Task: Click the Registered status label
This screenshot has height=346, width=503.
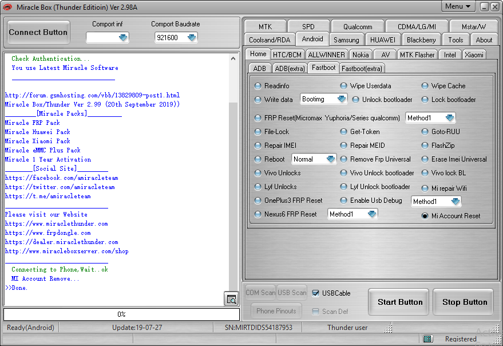Action: [x=461, y=339]
